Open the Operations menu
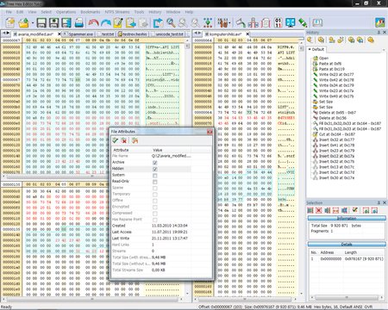Viewport: 388px width, 310px height. click(x=66, y=12)
